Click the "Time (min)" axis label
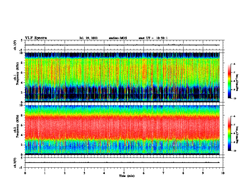Image resolution: width=251 pixels, height=194 pixels. (x=127, y=176)
